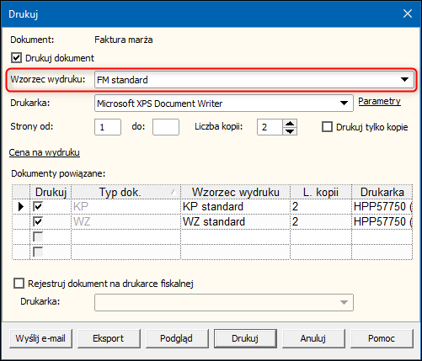Open the fiscal Drukarka dropdown
This screenshot has height=361, width=422.
pos(224,302)
